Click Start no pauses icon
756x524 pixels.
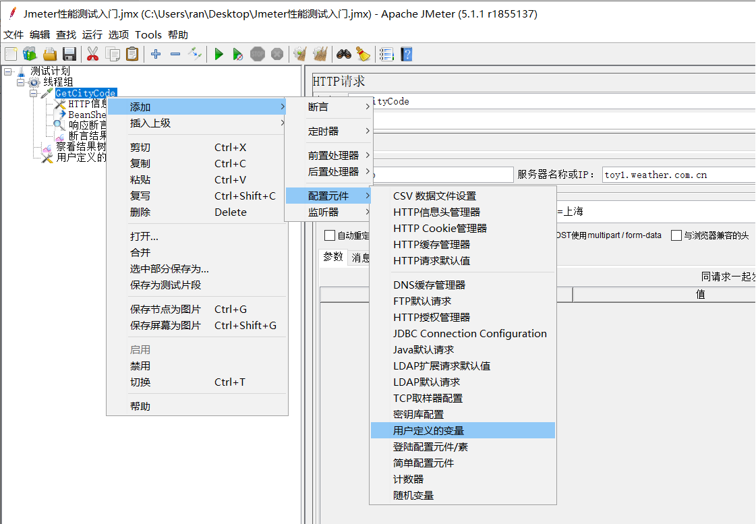(x=237, y=54)
